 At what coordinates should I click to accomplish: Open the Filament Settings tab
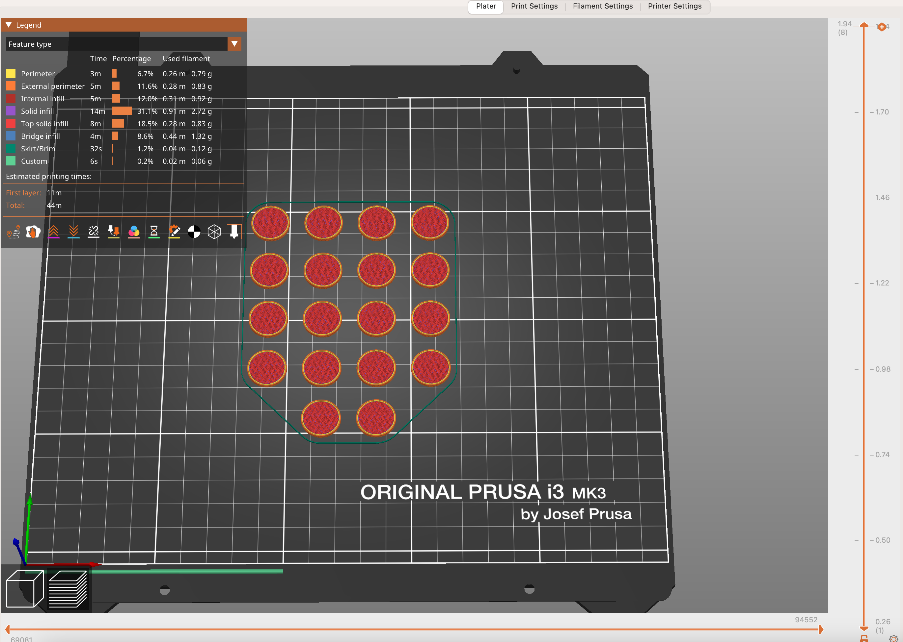pyautogui.click(x=603, y=6)
